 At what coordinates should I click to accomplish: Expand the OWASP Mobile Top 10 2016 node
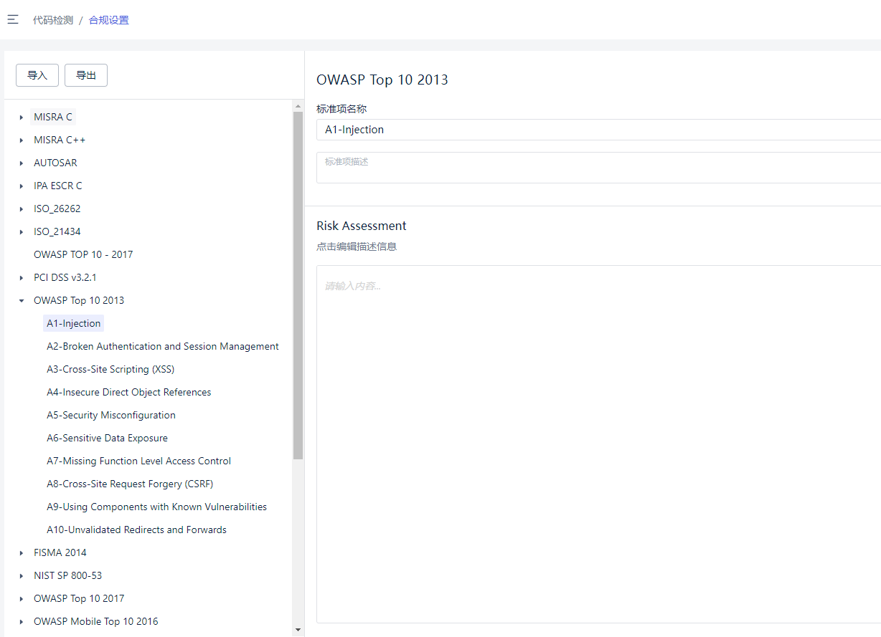click(22, 622)
